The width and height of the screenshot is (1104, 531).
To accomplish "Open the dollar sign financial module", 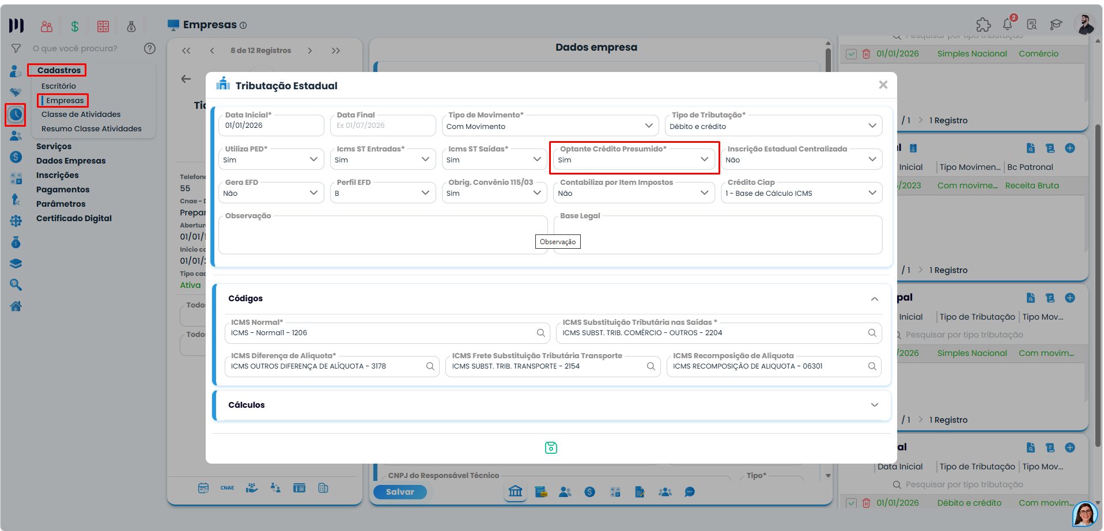I will (x=75, y=26).
